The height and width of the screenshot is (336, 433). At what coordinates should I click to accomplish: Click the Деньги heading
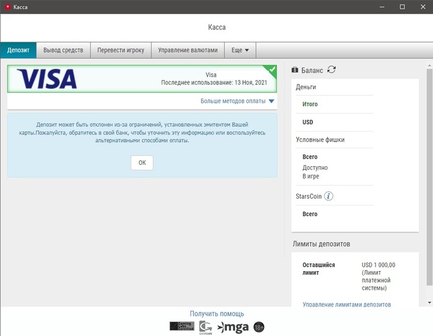(x=306, y=87)
